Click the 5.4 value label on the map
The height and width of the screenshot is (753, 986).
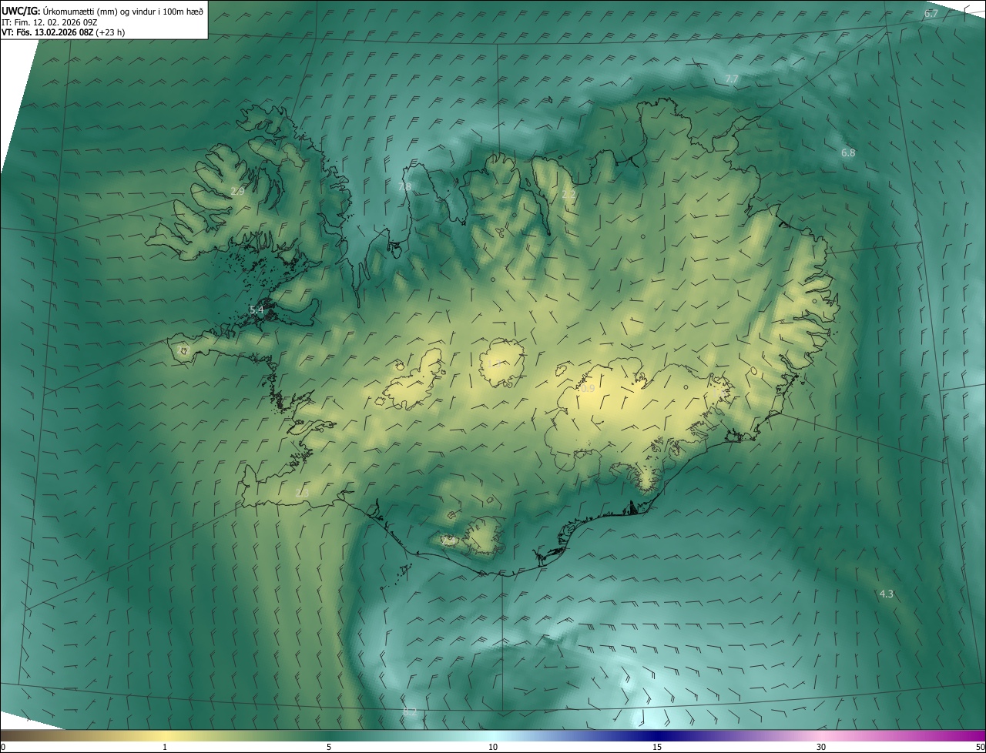tap(257, 310)
